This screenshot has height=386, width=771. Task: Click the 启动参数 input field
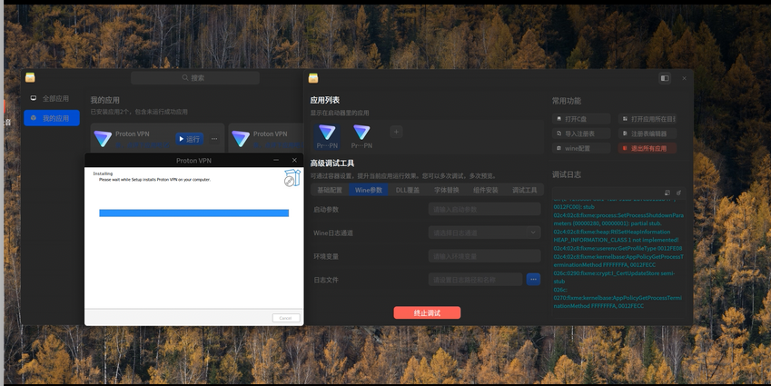(x=484, y=209)
